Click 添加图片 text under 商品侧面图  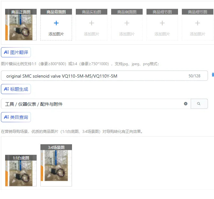click(x=127, y=34)
